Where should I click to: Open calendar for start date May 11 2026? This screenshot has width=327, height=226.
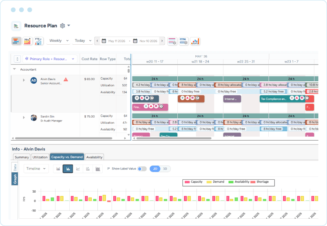tap(104, 41)
